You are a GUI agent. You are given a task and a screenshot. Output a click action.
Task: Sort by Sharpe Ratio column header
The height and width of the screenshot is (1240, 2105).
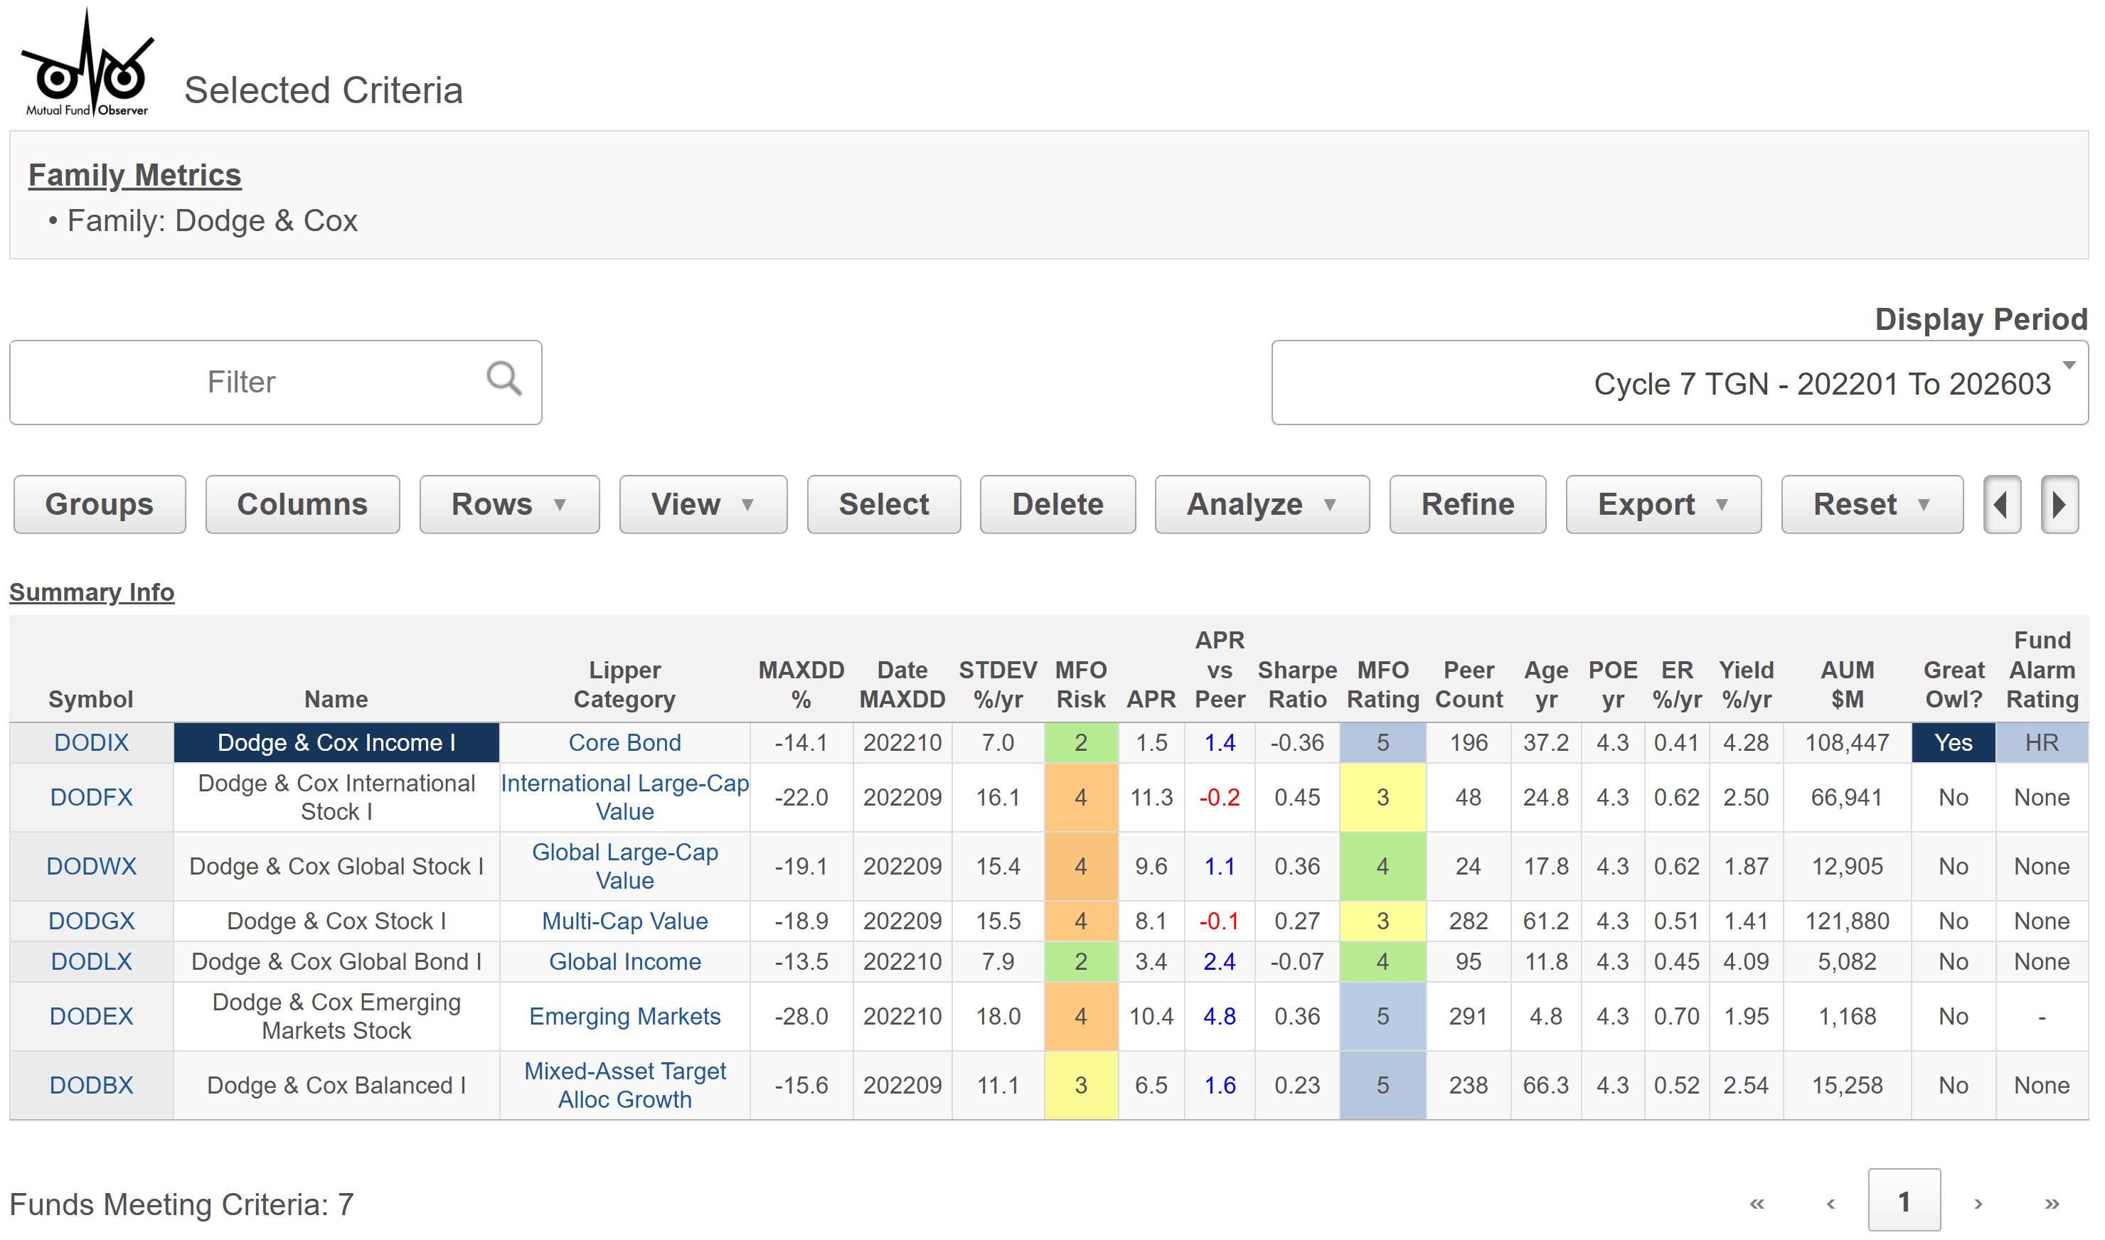(1297, 684)
